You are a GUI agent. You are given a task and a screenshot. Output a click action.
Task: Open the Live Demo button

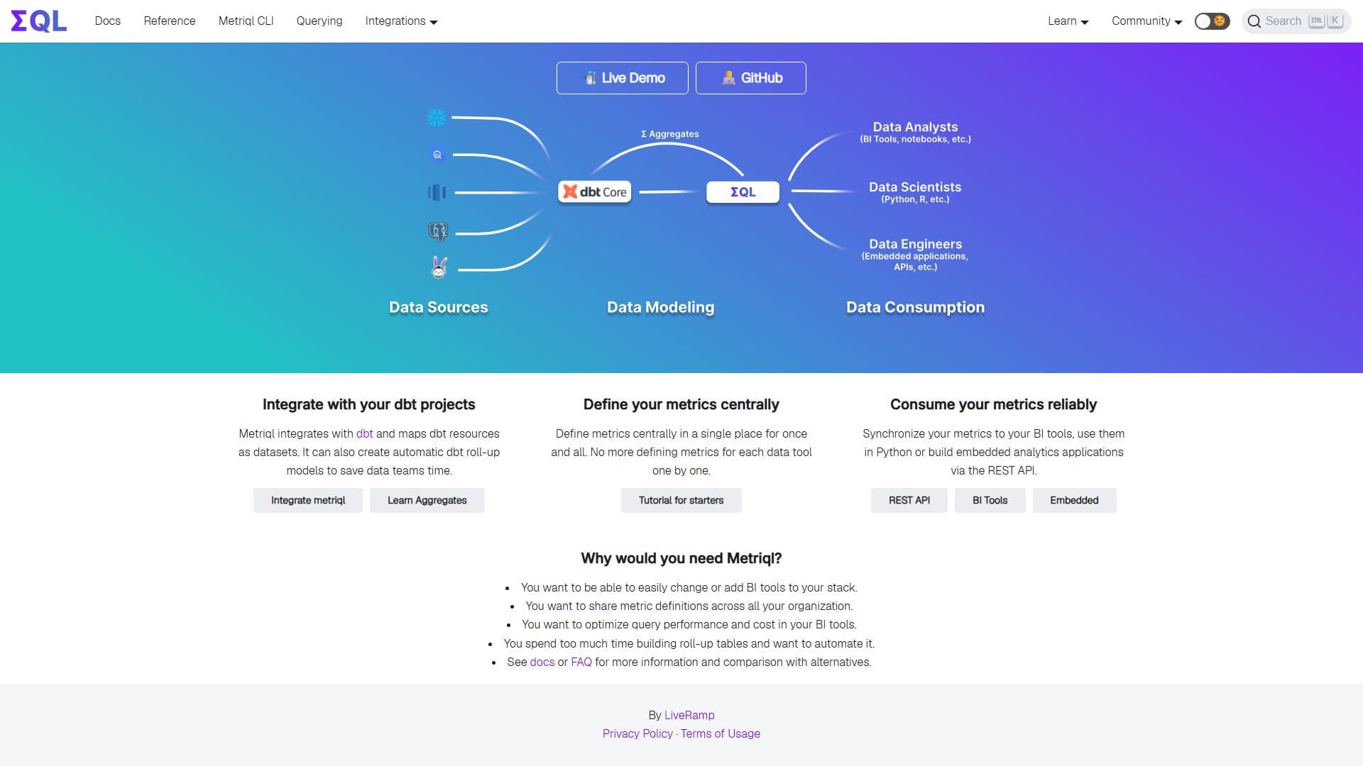[623, 78]
